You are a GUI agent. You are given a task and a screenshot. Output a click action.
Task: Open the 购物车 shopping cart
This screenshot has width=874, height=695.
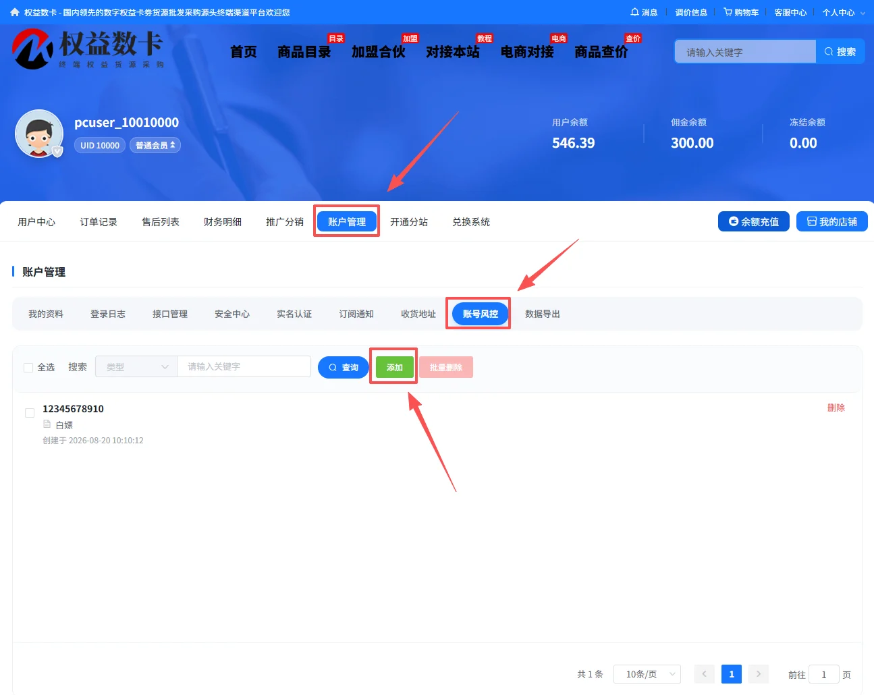point(741,12)
